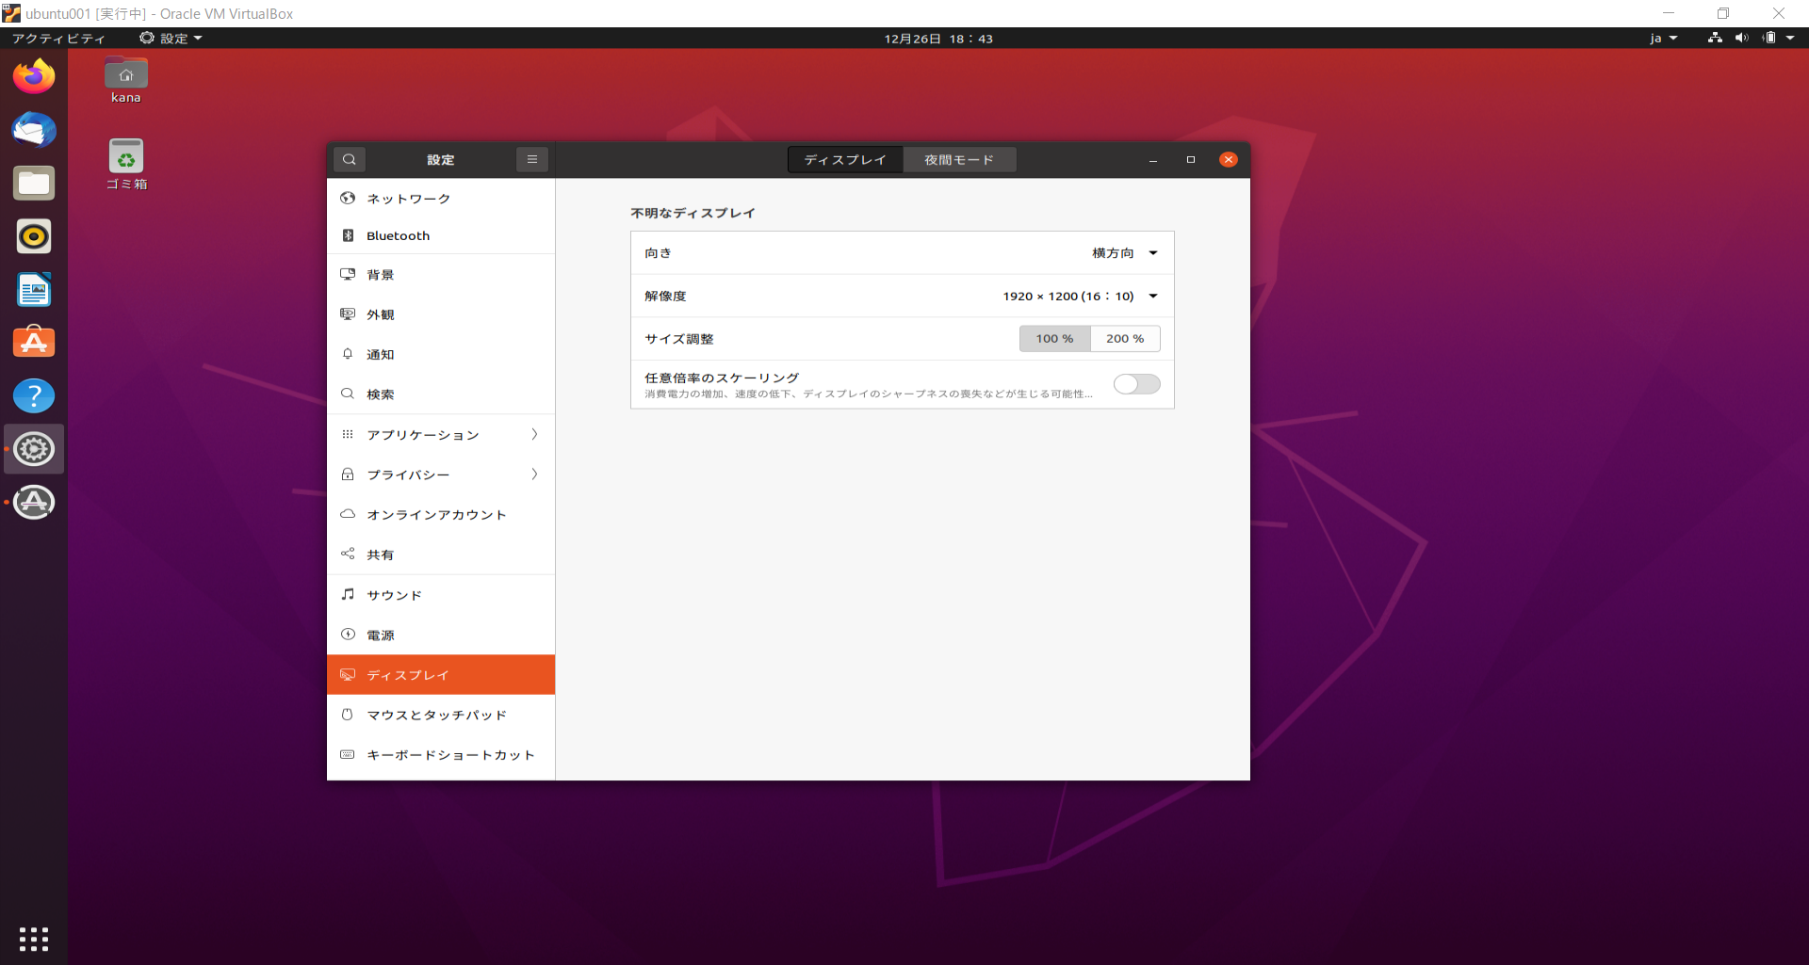Open Rhythmbox music player from the dock

coord(34,236)
